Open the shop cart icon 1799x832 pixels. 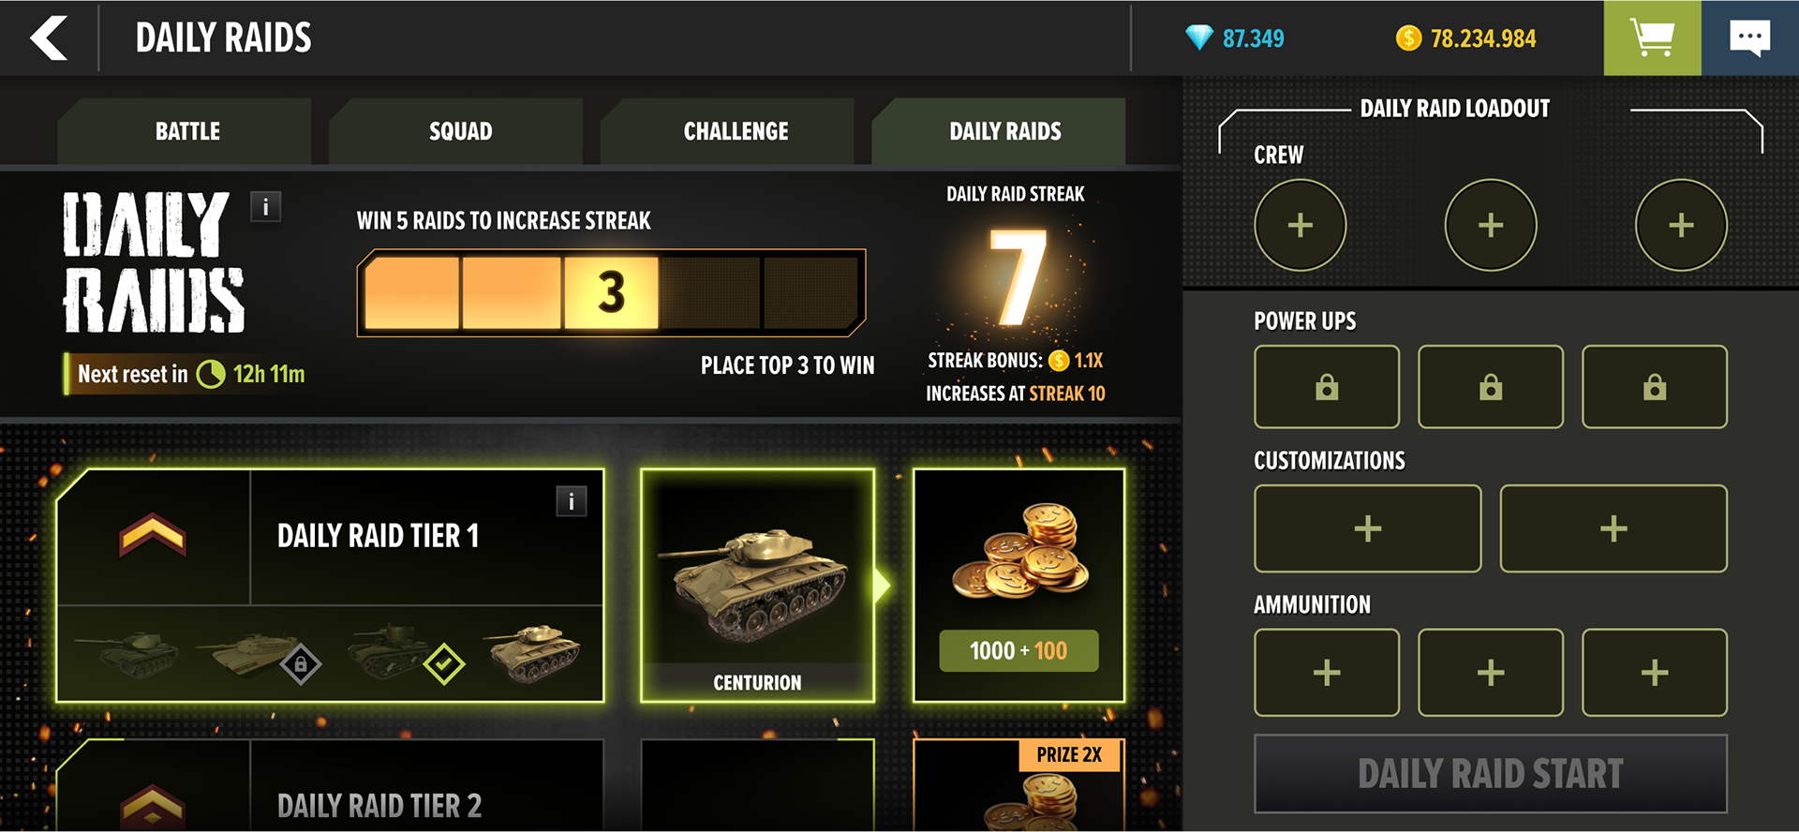click(1652, 37)
